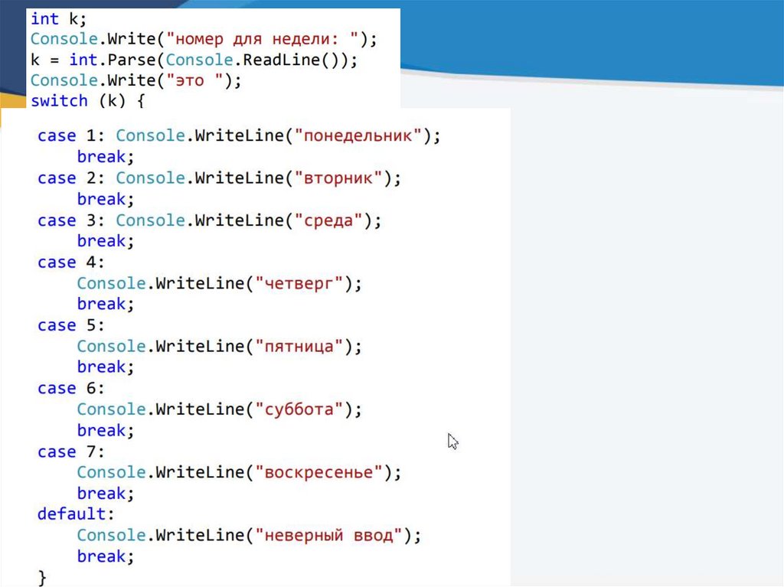784x587 pixels.
Task: Click Console.WriteLine on the case 4 line
Action: (x=161, y=283)
